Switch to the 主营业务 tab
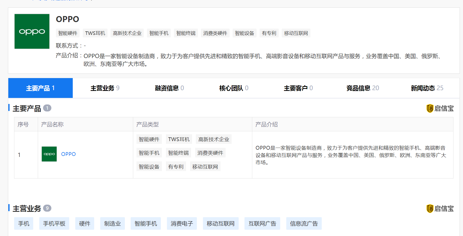 (105, 88)
